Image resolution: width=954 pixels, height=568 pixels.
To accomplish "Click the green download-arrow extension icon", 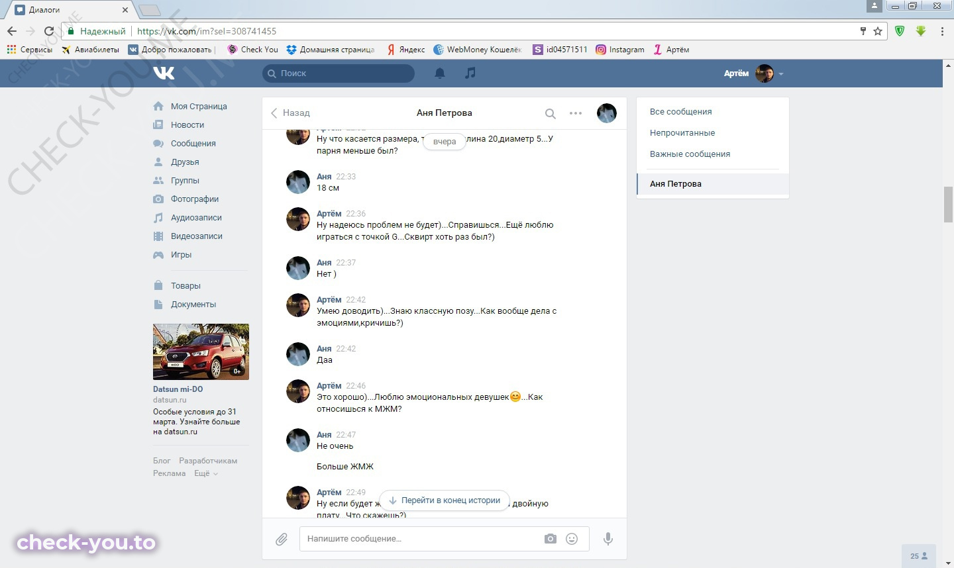I will [921, 31].
